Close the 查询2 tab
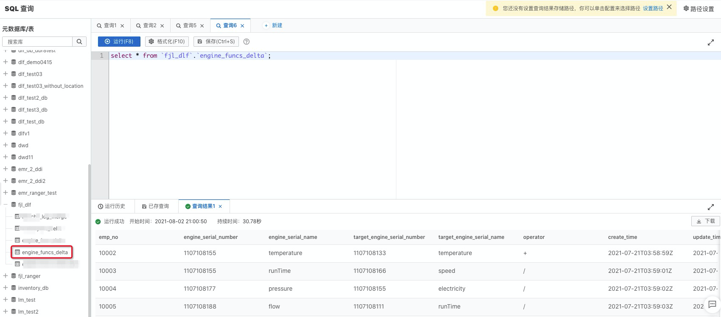 tap(162, 26)
